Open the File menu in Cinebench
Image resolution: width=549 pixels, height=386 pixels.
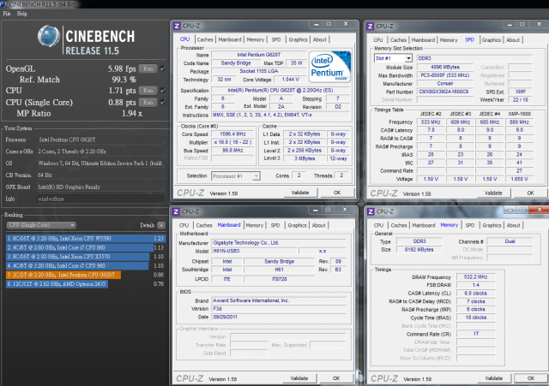point(7,14)
